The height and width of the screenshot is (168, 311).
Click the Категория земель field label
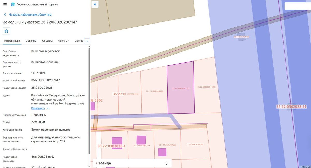click(13, 130)
